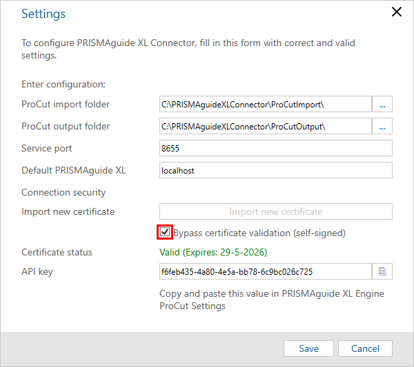Untick the Bypass certificate validation checkbox
The image size is (414, 367).
click(x=165, y=232)
